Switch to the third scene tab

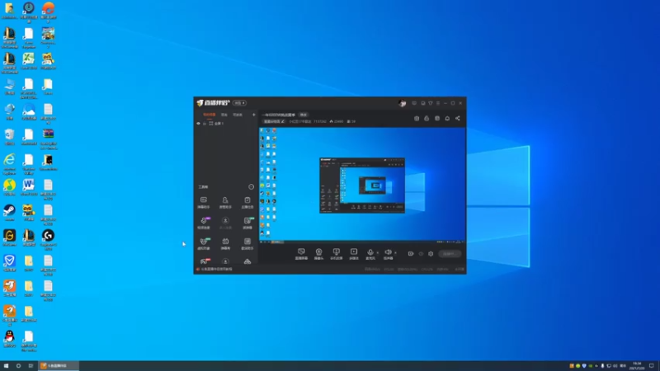point(238,115)
